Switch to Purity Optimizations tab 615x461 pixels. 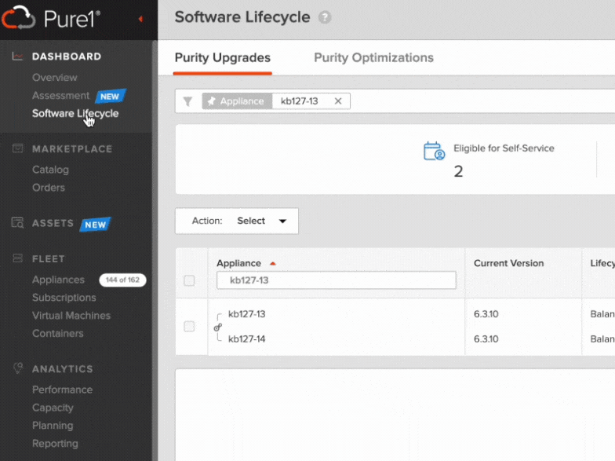[373, 58]
